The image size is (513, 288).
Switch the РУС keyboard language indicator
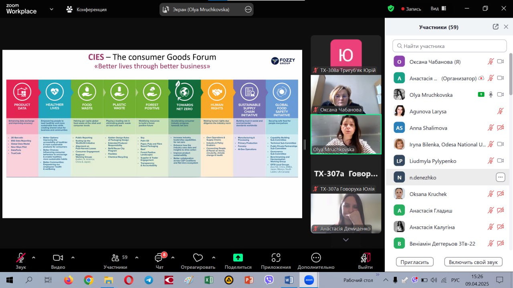pyautogui.click(x=456, y=280)
